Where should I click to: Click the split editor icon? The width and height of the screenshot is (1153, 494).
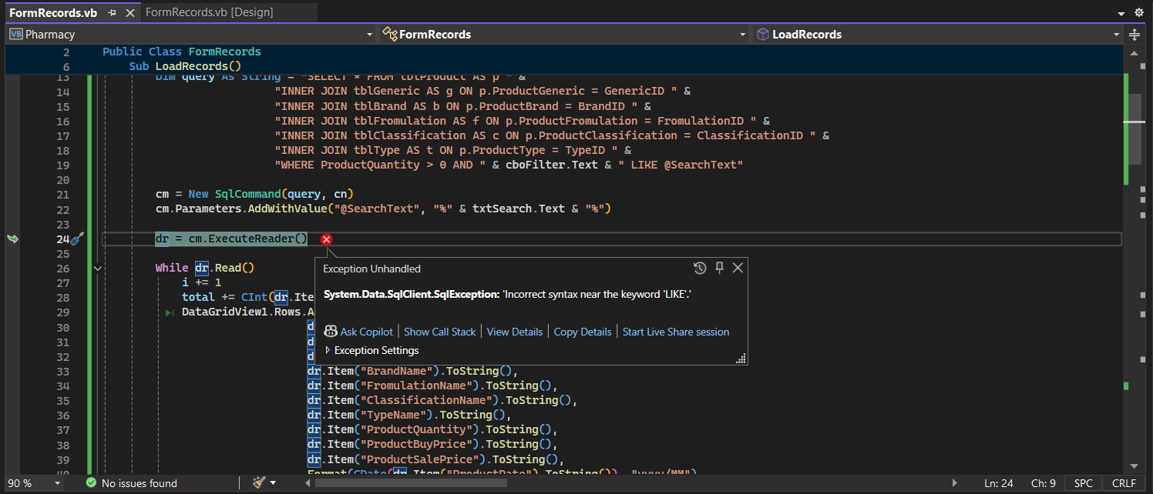(1135, 35)
